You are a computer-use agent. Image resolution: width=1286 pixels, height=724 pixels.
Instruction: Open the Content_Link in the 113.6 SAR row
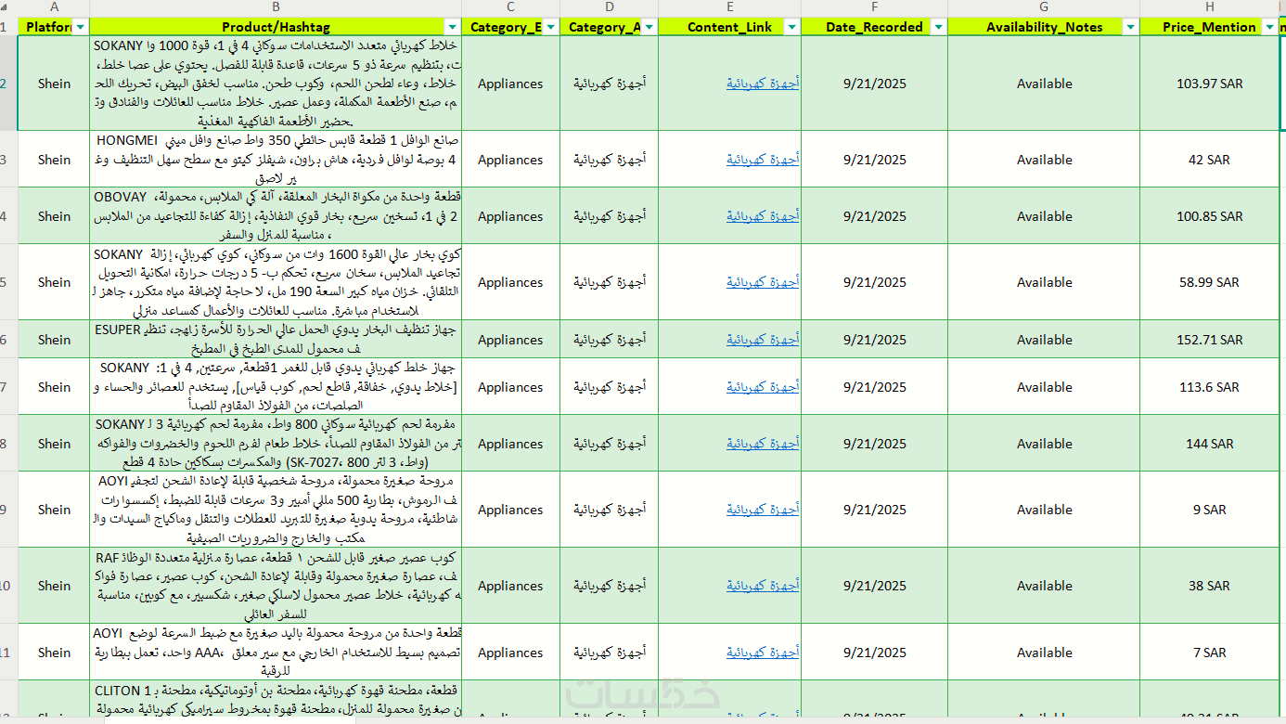pyautogui.click(x=763, y=387)
